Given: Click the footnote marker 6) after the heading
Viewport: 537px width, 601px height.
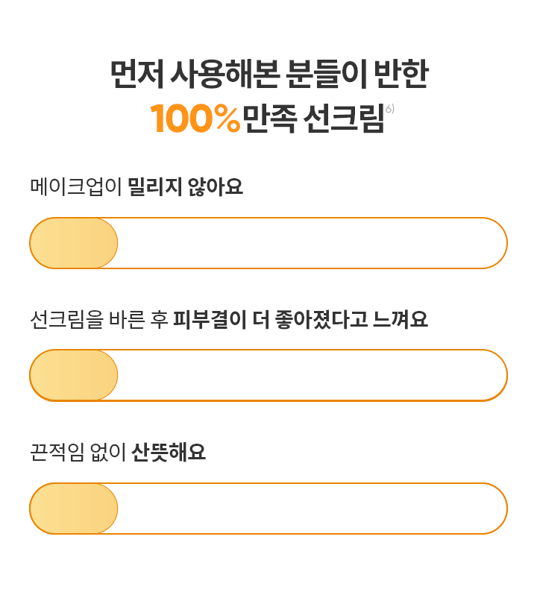Looking at the screenshot, I should pos(390,109).
